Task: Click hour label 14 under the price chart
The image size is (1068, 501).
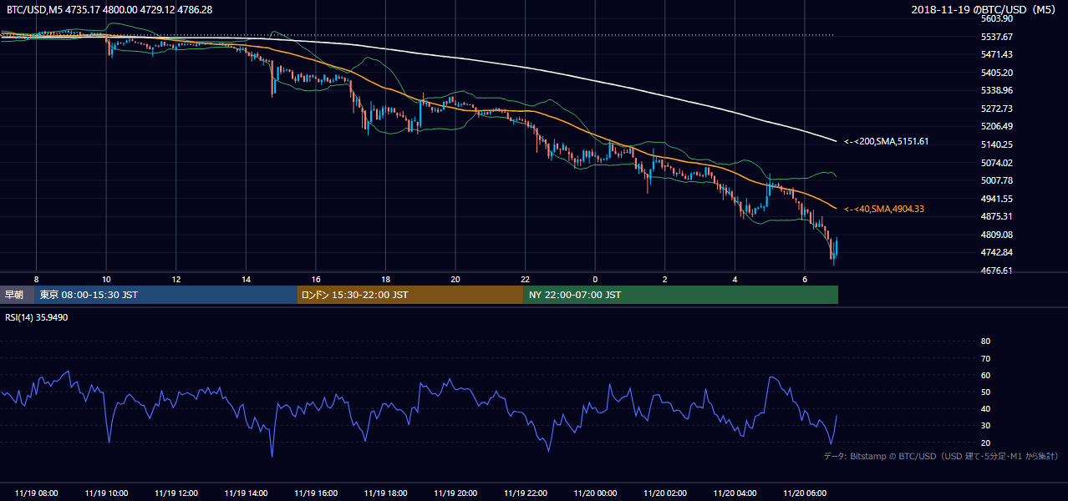Action: tap(246, 278)
